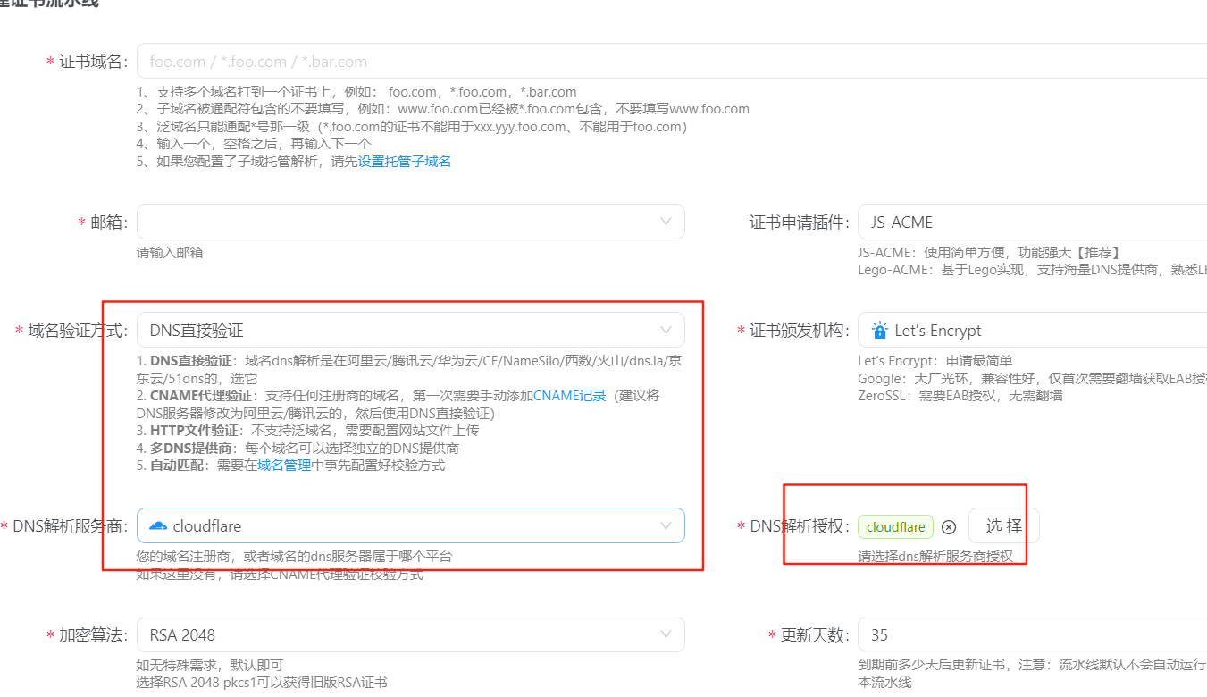The height and width of the screenshot is (697, 1207).
Task: Click the green cloudflare tag in DNS解析授权
Action: (895, 527)
